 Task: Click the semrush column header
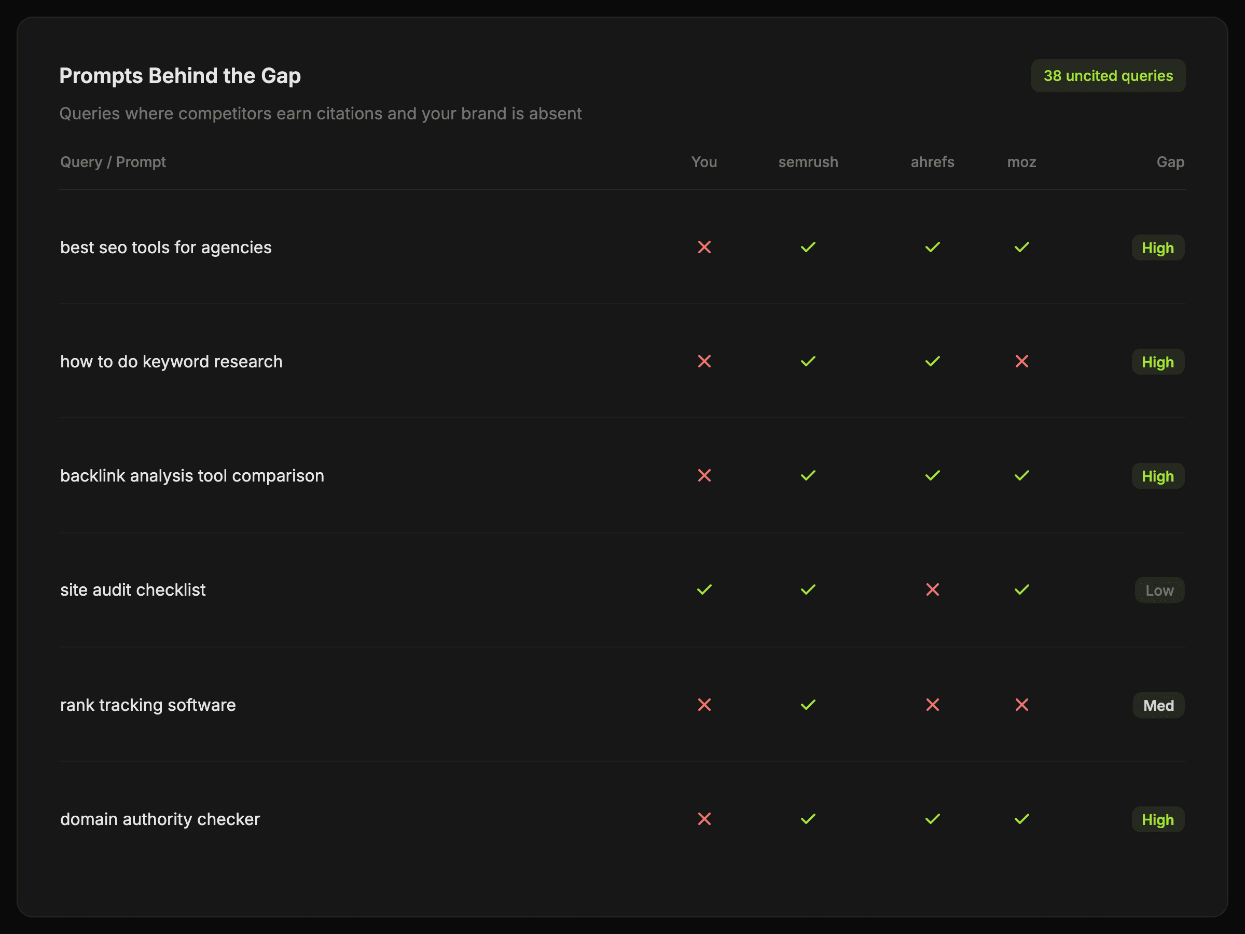[808, 162]
